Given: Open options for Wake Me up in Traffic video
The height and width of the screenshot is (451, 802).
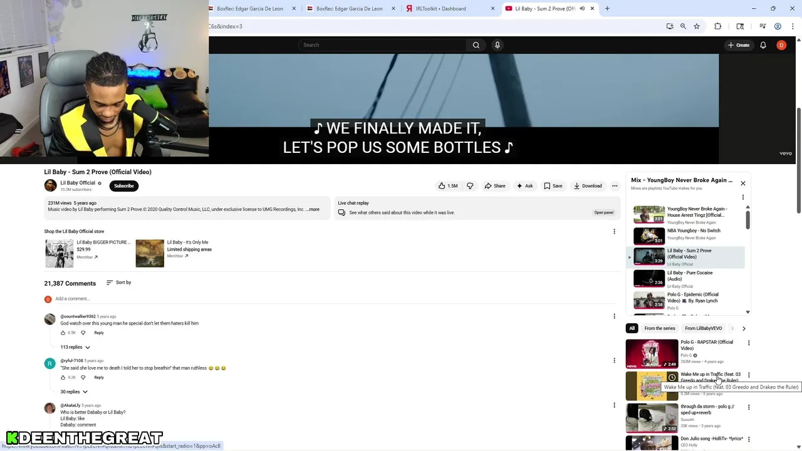Looking at the screenshot, I should click(749, 375).
